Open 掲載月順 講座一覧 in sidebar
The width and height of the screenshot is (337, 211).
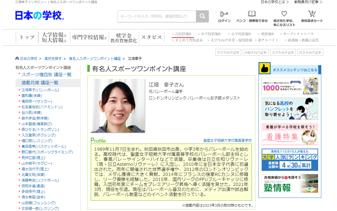pyautogui.click(x=40, y=83)
